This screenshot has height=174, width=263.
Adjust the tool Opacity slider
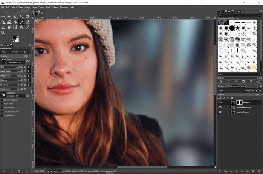point(15,56)
